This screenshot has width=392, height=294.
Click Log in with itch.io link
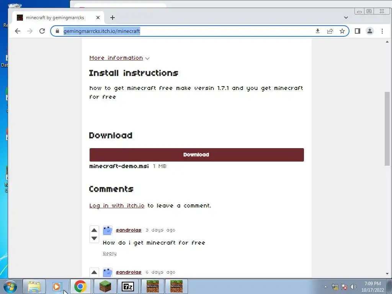[x=117, y=206]
